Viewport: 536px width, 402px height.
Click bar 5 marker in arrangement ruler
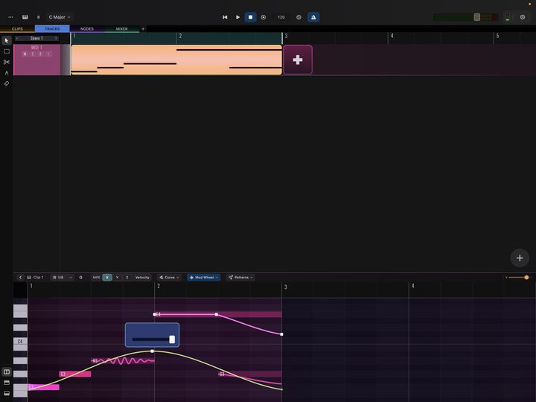tap(497, 36)
